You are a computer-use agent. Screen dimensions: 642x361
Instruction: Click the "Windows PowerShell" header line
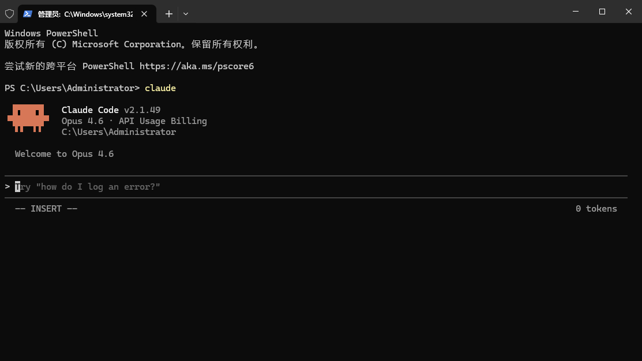click(51, 33)
